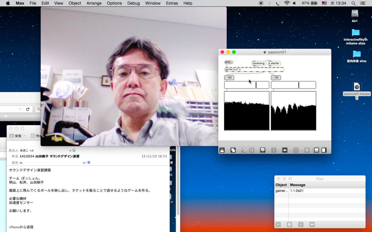The image size is (372, 232).
Task: Click the slider below the 160 number box
Action: click(x=294, y=85)
